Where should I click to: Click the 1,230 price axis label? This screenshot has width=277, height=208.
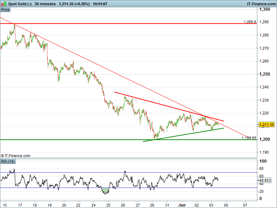pyautogui.click(x=264, y=100)
